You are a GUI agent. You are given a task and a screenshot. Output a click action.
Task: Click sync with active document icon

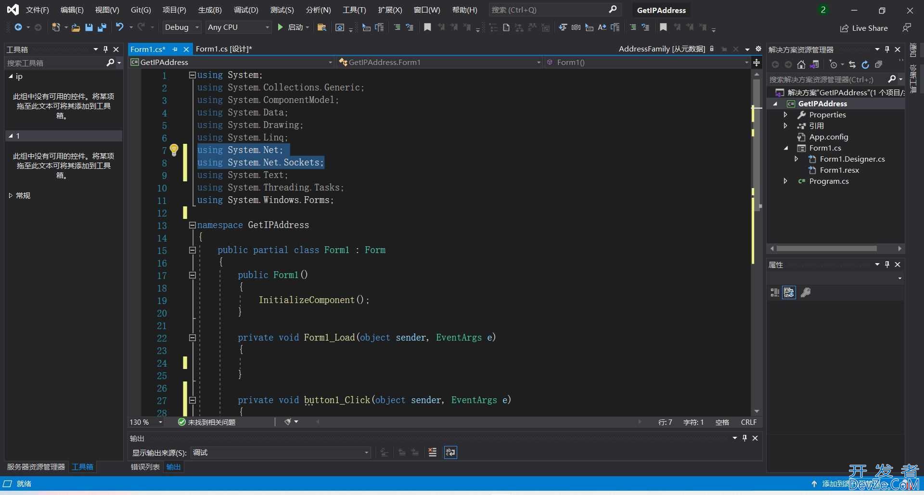(x=852, y=64)
